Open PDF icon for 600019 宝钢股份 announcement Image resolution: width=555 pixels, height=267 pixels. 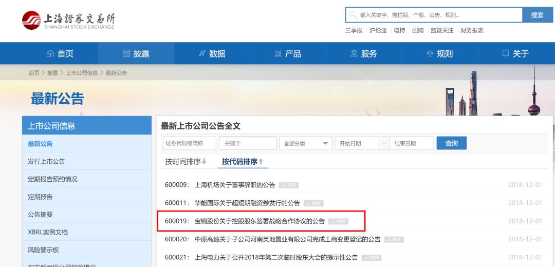pos(338,221)
